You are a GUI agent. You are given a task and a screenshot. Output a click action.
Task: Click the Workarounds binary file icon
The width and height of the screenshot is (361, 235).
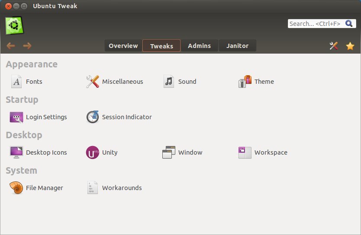[93, 187]
